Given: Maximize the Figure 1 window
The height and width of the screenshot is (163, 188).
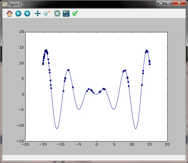Looking at the screenshot, I should point(169,3).
